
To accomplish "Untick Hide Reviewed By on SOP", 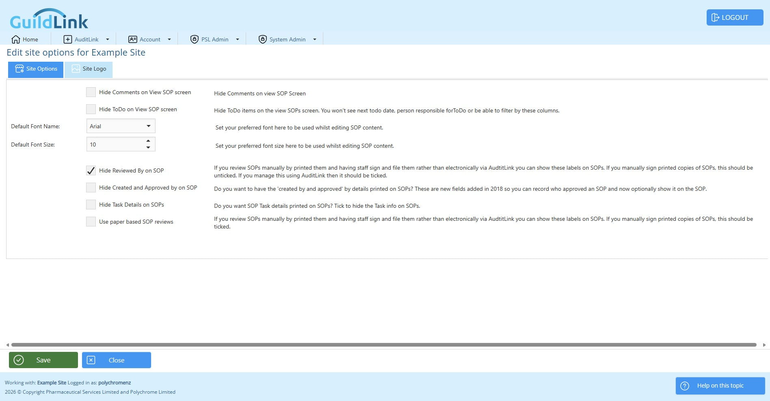I will 91,170.
